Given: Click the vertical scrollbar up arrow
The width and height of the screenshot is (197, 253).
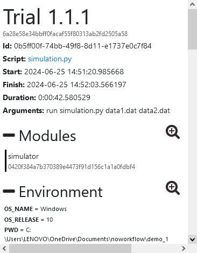Looking at the screenshot, I should (192, 4).
